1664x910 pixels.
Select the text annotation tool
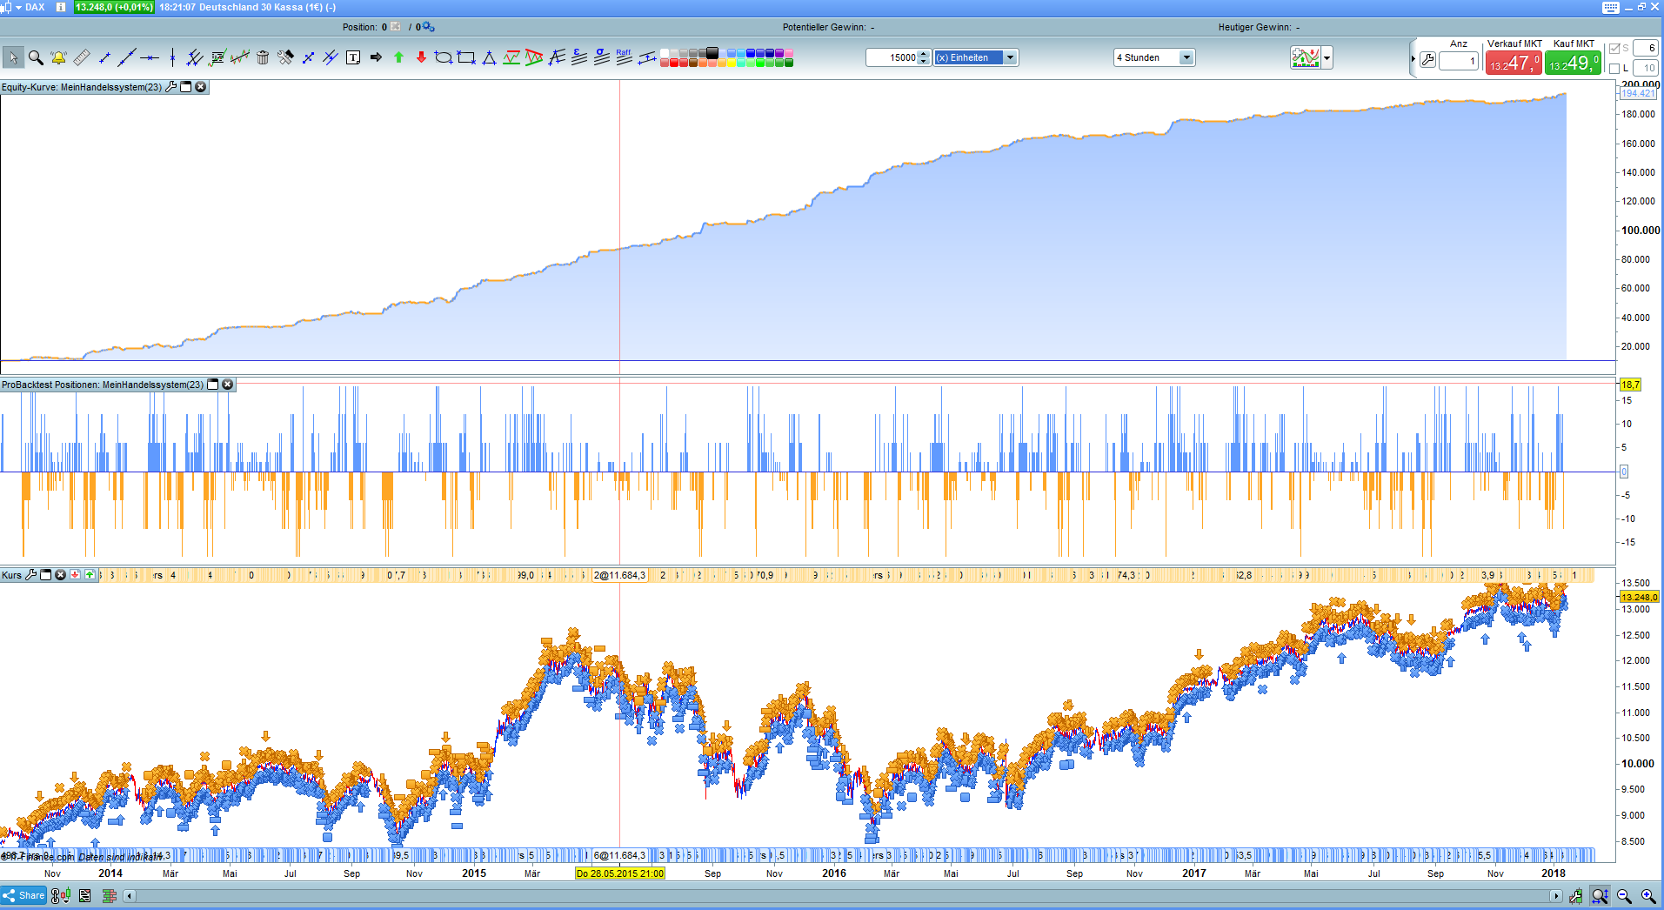click(x=353, y=57)
